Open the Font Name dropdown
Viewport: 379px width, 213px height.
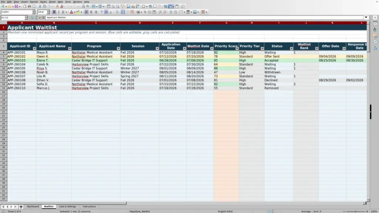(x=33, y=12)
